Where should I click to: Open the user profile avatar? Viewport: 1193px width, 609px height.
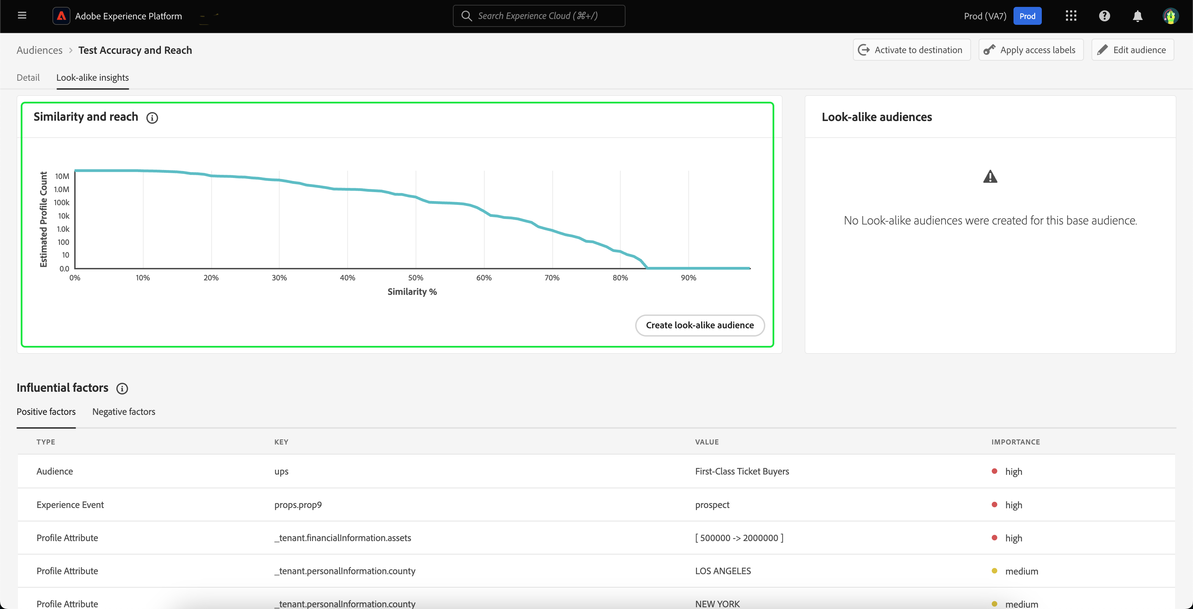(1170, 16)
